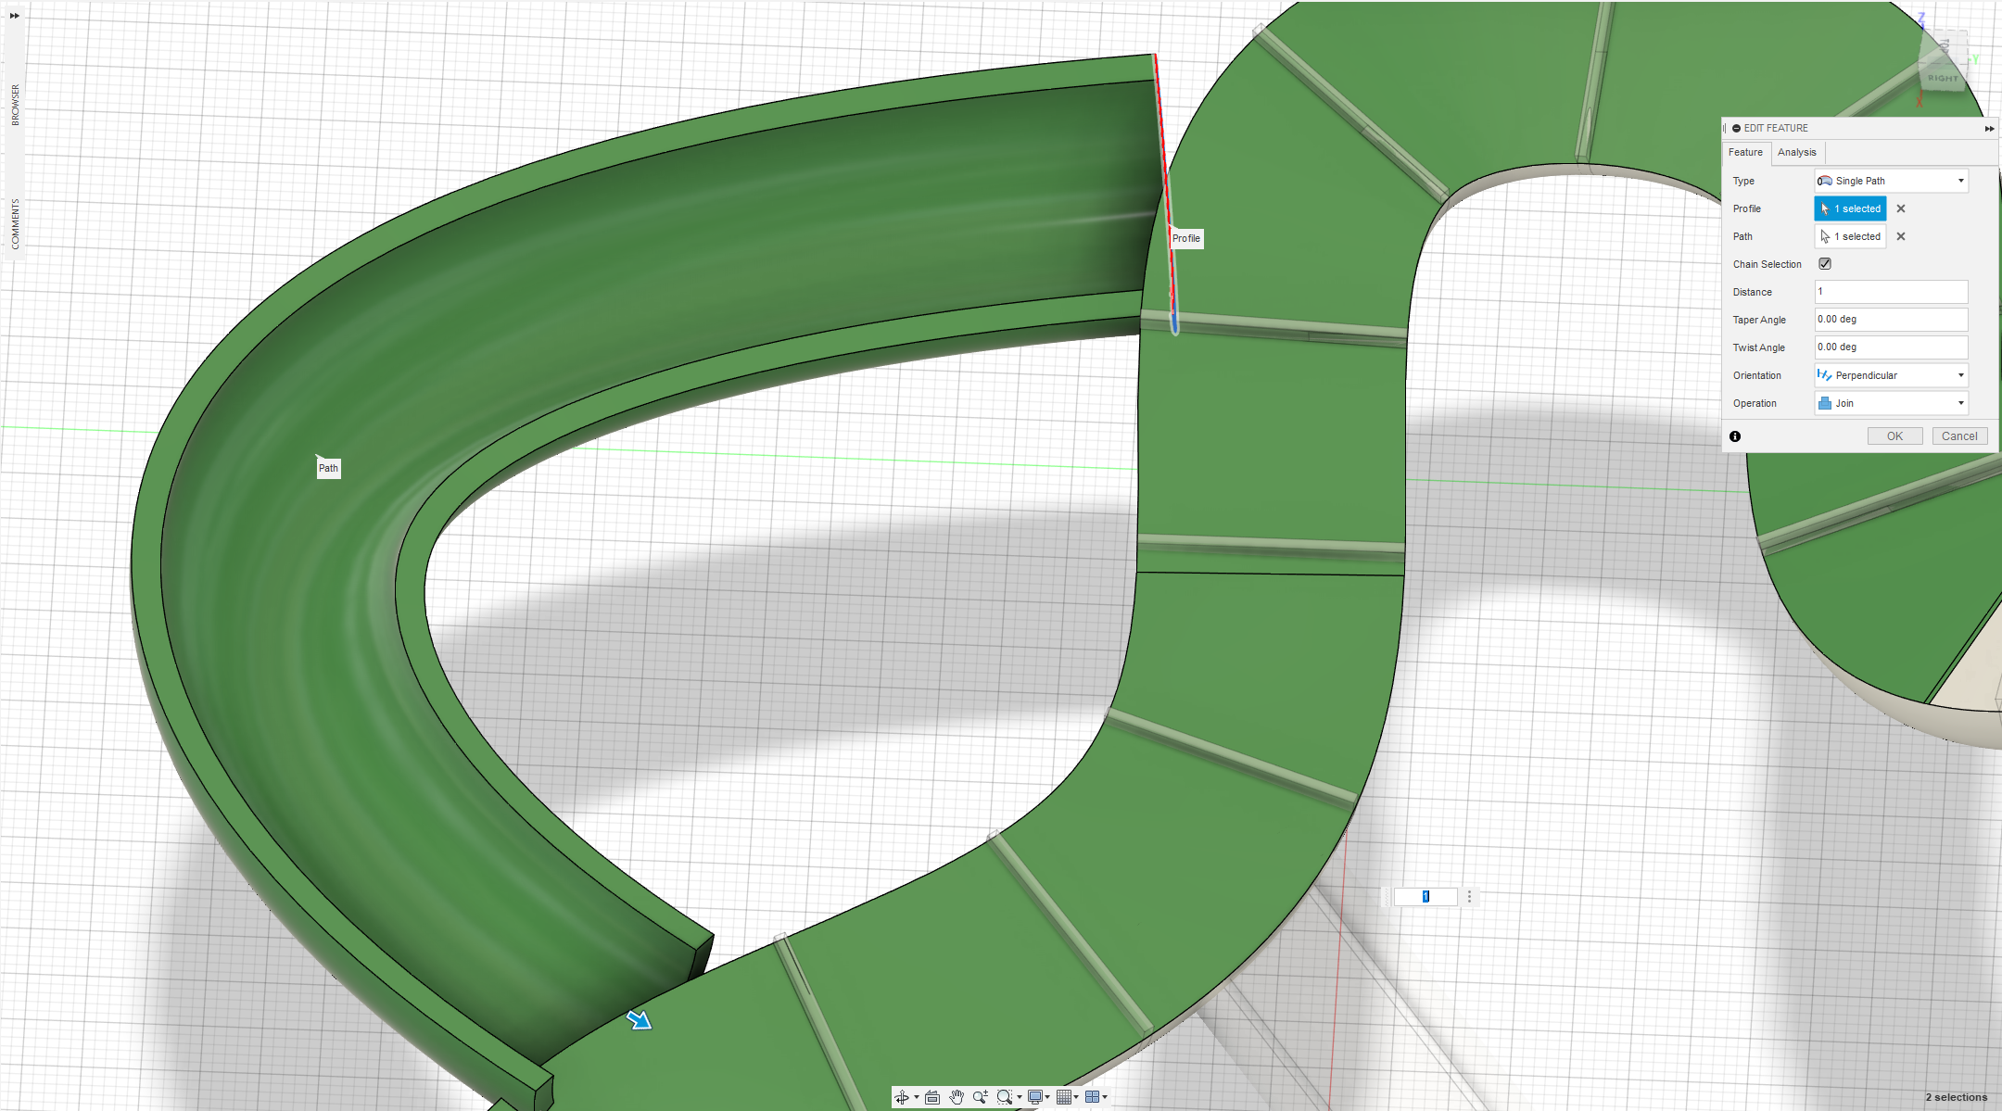Cancel the Edit Feature dialog
This screenshot has width=2002, height=1111.
click(x=1959, y=436)
